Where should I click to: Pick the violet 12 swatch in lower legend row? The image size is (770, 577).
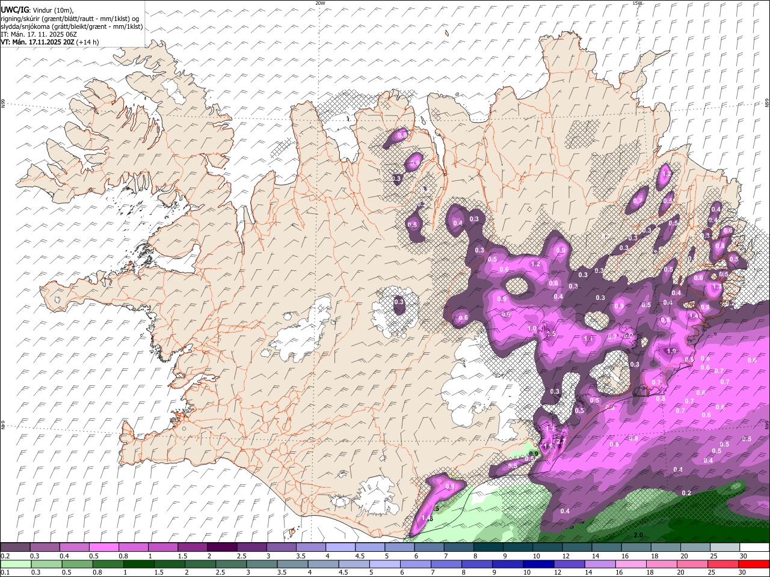click(570, 564)
